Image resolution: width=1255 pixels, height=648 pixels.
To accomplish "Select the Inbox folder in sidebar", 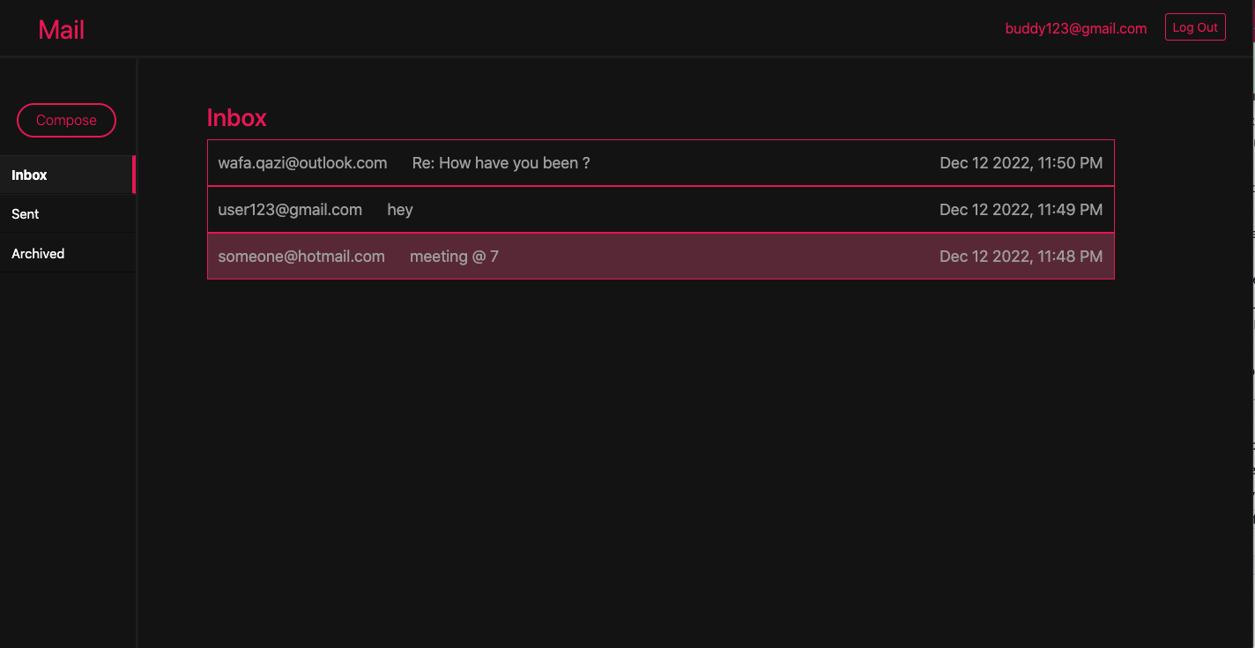I will pos(29,175).
